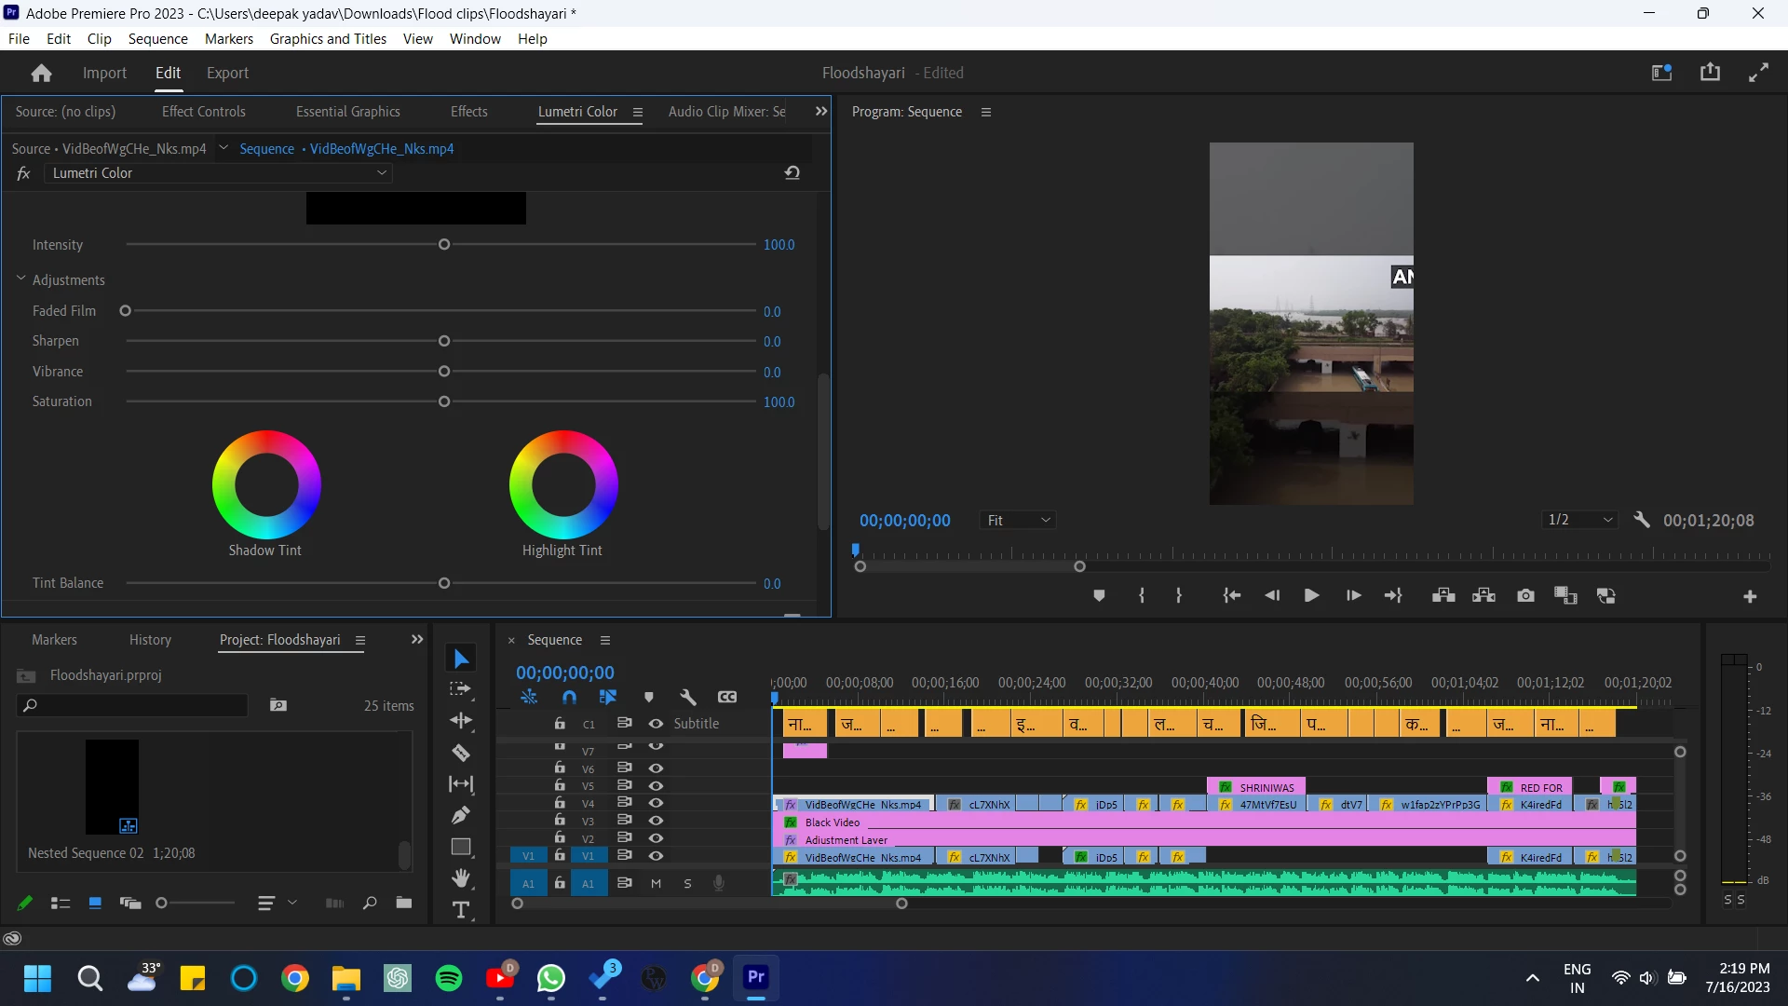Select the Track Select Forward tool
Viewport: 1788px width, 1006px height.
pyautogui.click(x=461, y=689)
